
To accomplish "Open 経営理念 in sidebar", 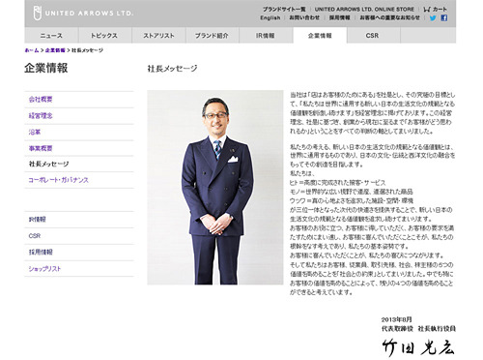I will tap(41, 115).
